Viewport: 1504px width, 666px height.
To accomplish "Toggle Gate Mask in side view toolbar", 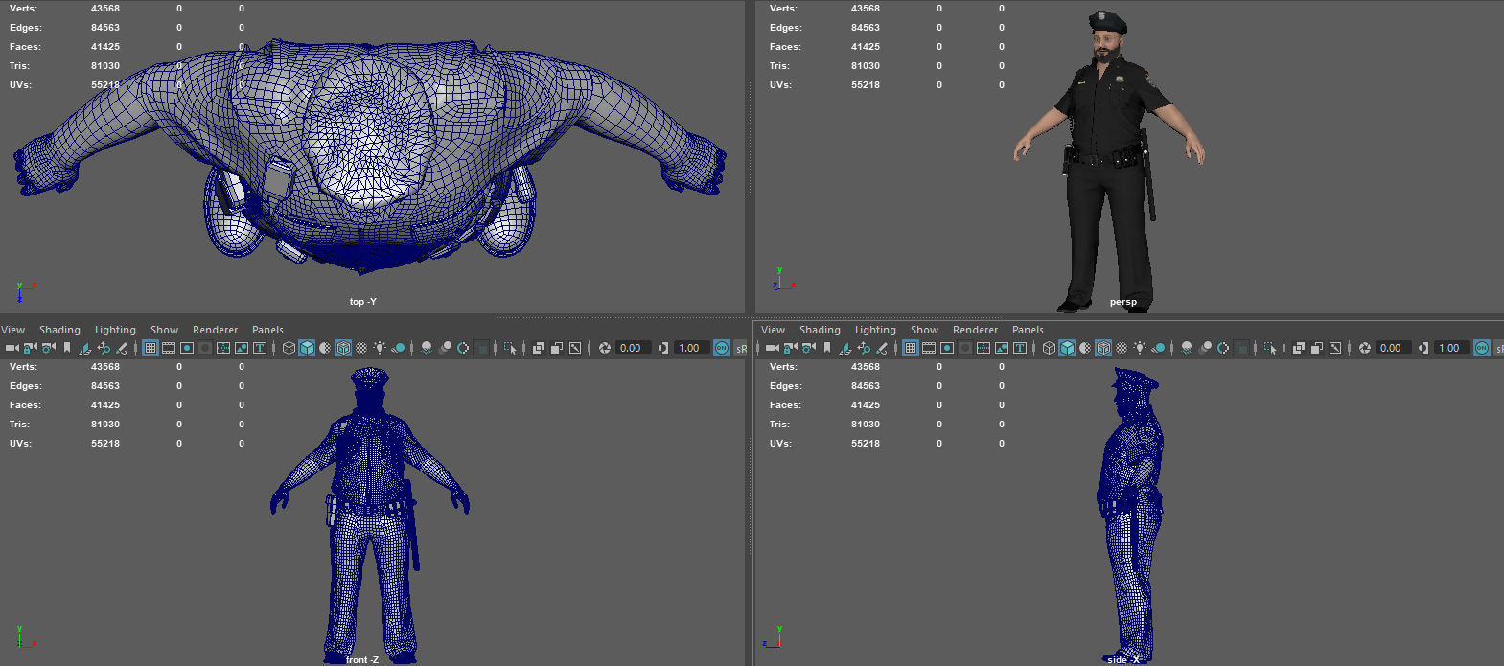I will [965, 348].
